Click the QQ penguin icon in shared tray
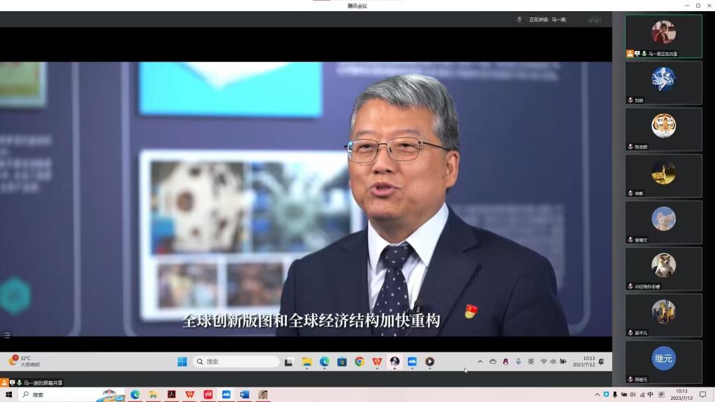715x402 pixels. pos(506,362)
